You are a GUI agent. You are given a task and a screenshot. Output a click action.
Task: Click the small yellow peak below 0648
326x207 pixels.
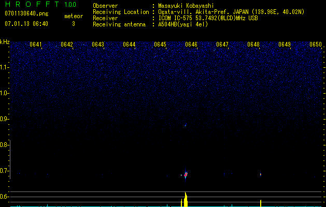coord(261,202)
